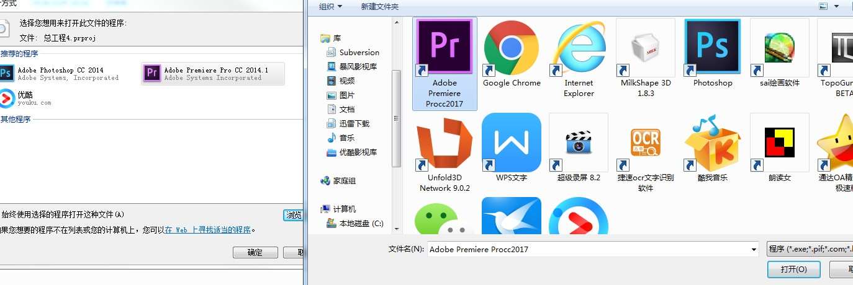Select the Google Chrome shortcut
The image size is (853, 285).
pos(512,53)
